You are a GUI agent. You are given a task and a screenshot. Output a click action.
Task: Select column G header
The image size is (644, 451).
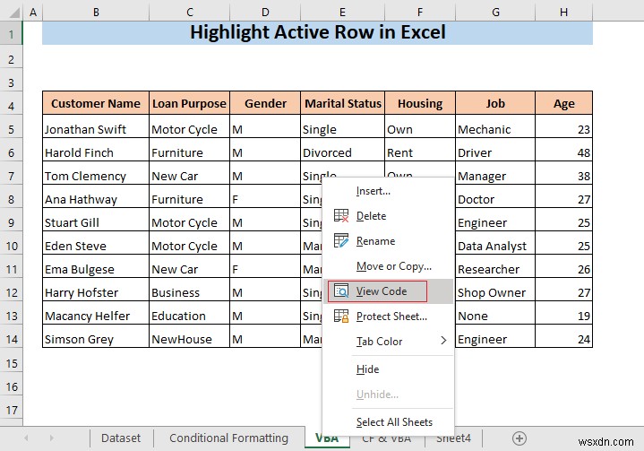click(x=495, y=13)
